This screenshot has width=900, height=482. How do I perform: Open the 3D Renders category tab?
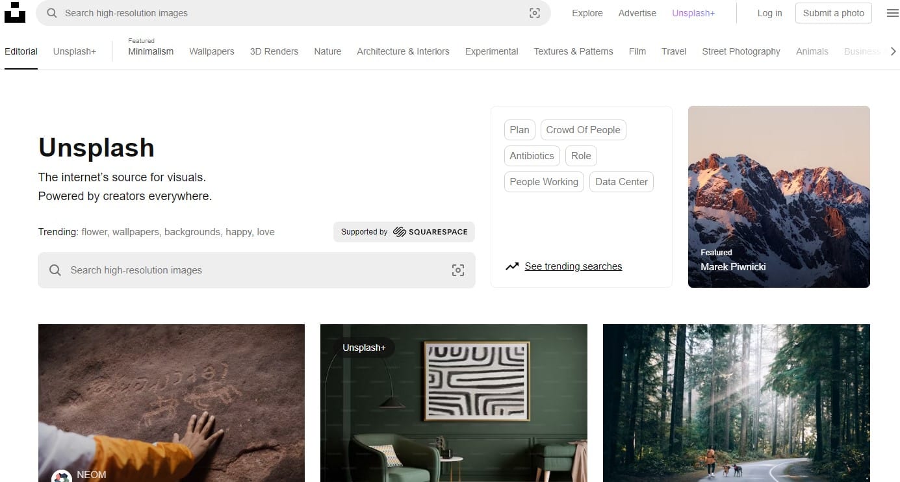(274, 51)
